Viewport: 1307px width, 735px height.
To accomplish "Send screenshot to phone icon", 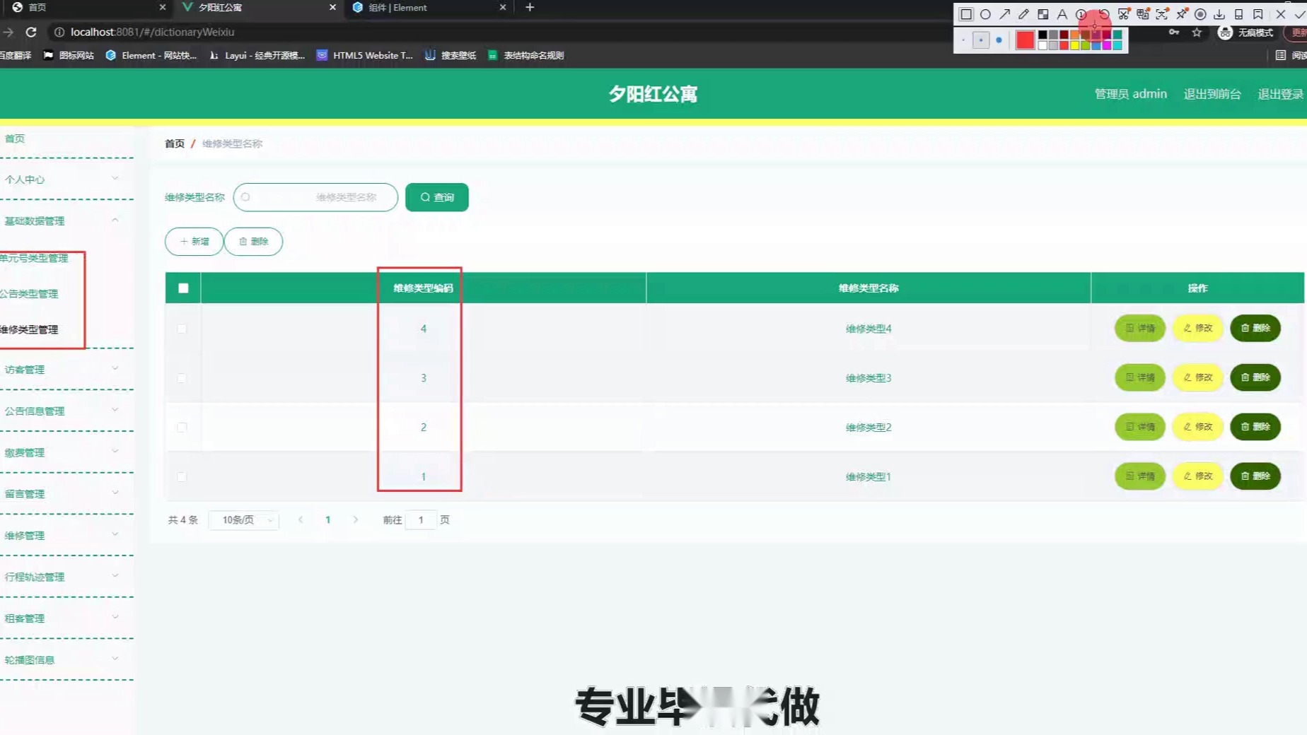I will click(x=1238, y=14).
